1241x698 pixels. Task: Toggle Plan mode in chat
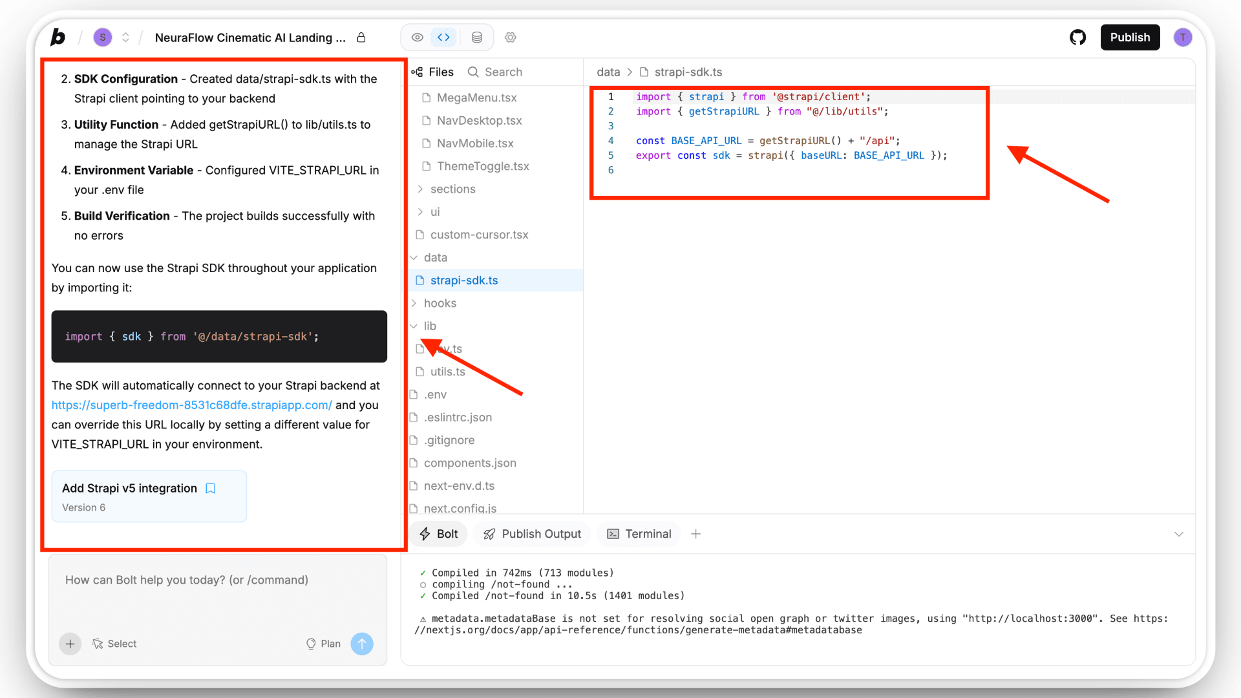(x=323, y=644)
